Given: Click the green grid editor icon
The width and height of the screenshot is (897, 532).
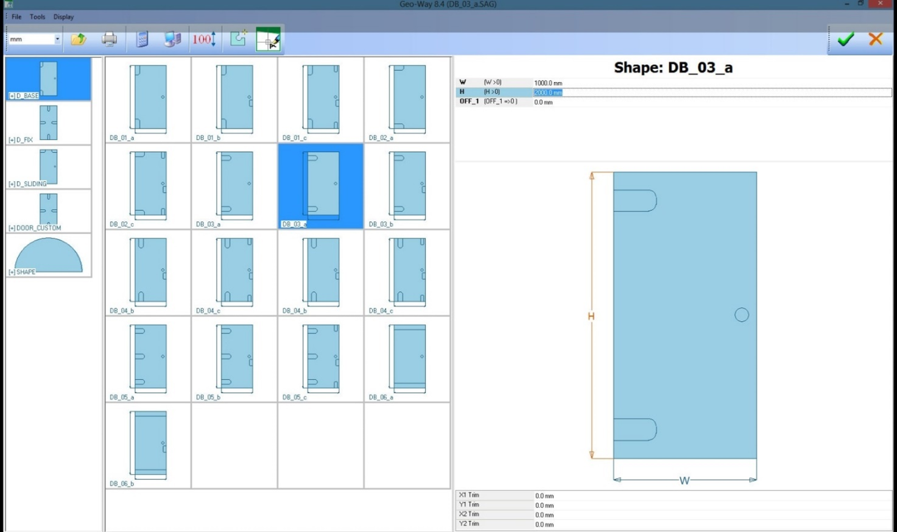Looking at the screenshot, I should 269,40.
